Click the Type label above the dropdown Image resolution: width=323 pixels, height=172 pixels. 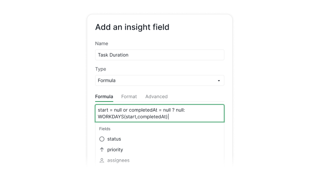pos(101,69)
